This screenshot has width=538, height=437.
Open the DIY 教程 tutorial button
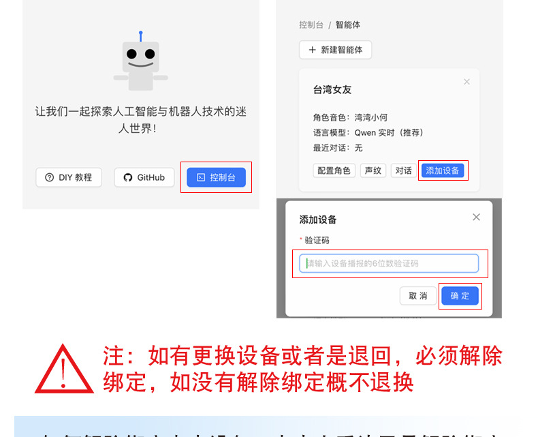click(x=69, y=177)
